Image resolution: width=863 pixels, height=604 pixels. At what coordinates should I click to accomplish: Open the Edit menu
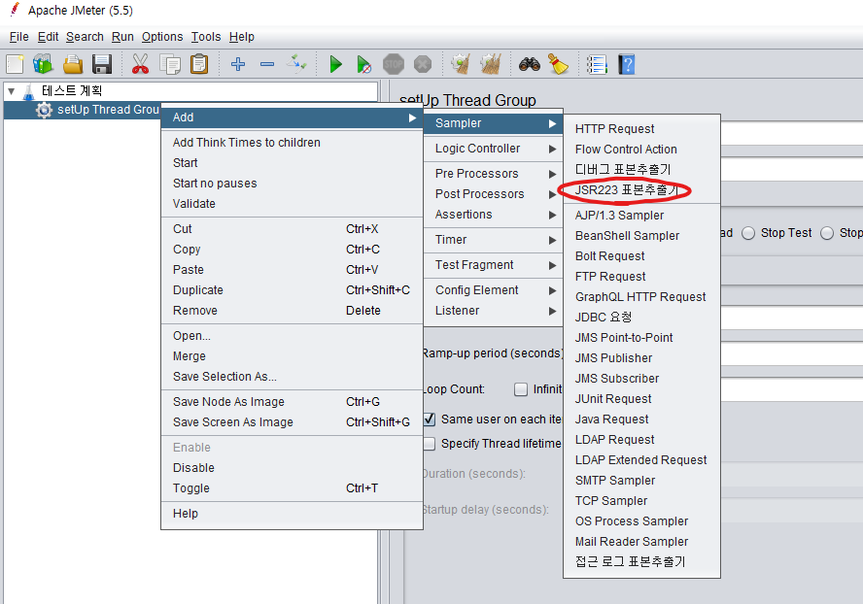48,37
